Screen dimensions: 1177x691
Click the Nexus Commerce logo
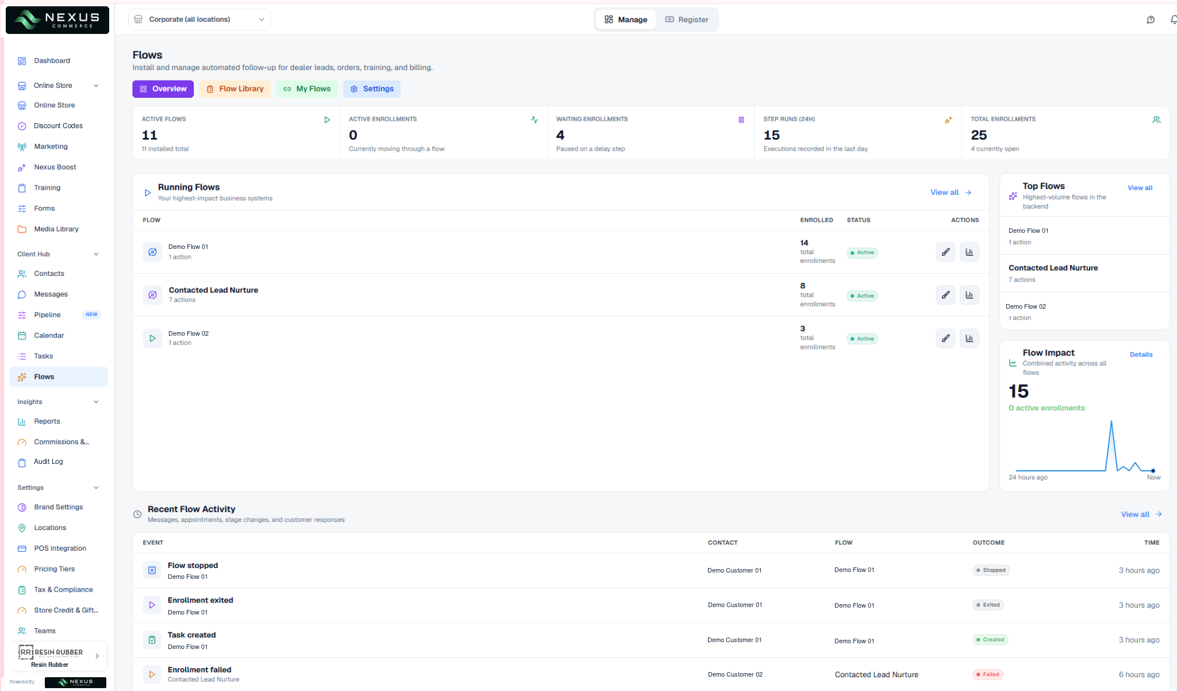(57, 20)
